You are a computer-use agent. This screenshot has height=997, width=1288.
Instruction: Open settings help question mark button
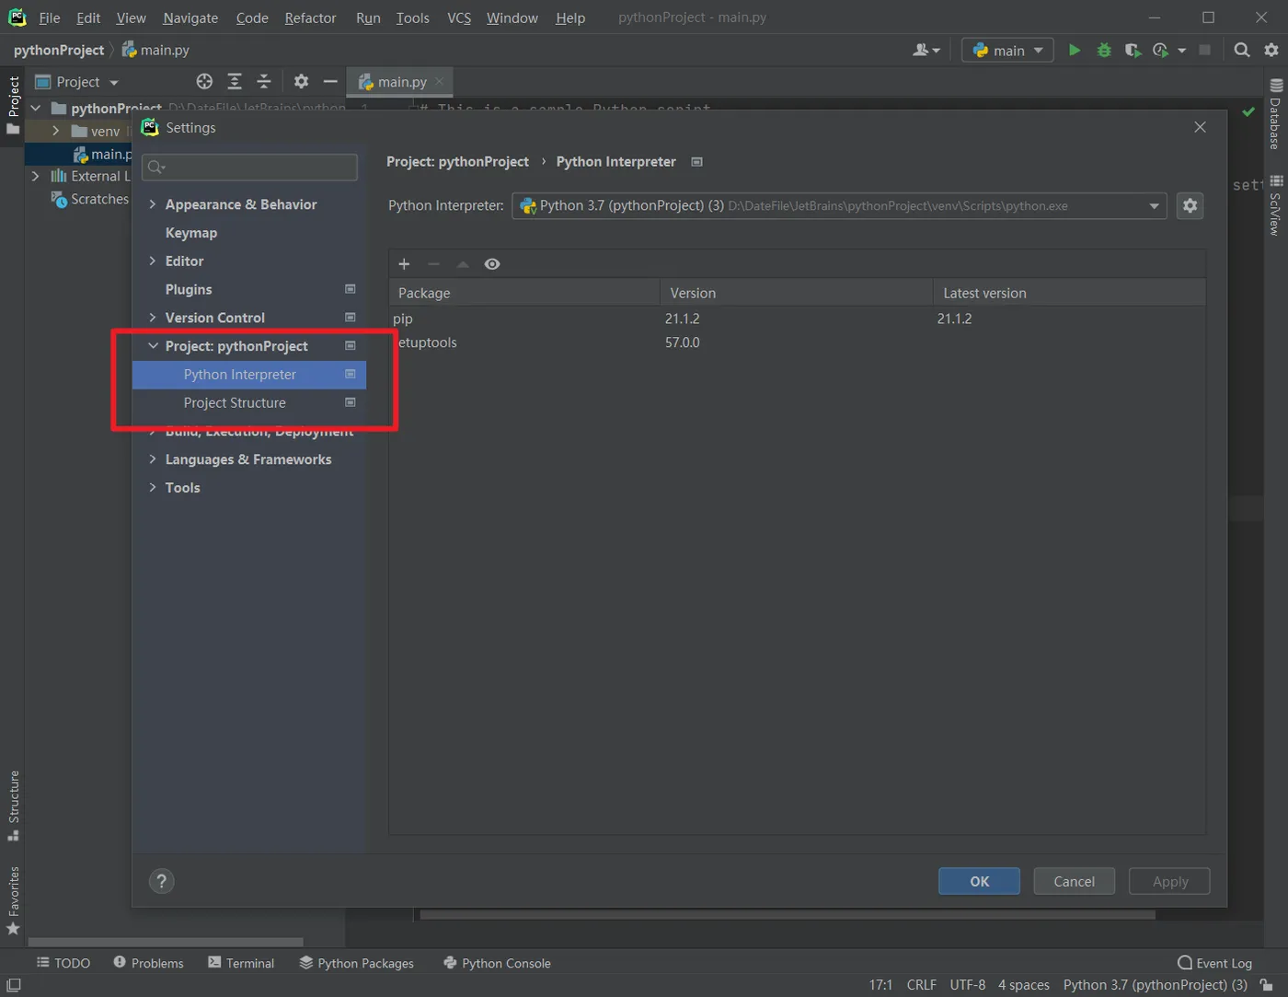click(161, 881)
